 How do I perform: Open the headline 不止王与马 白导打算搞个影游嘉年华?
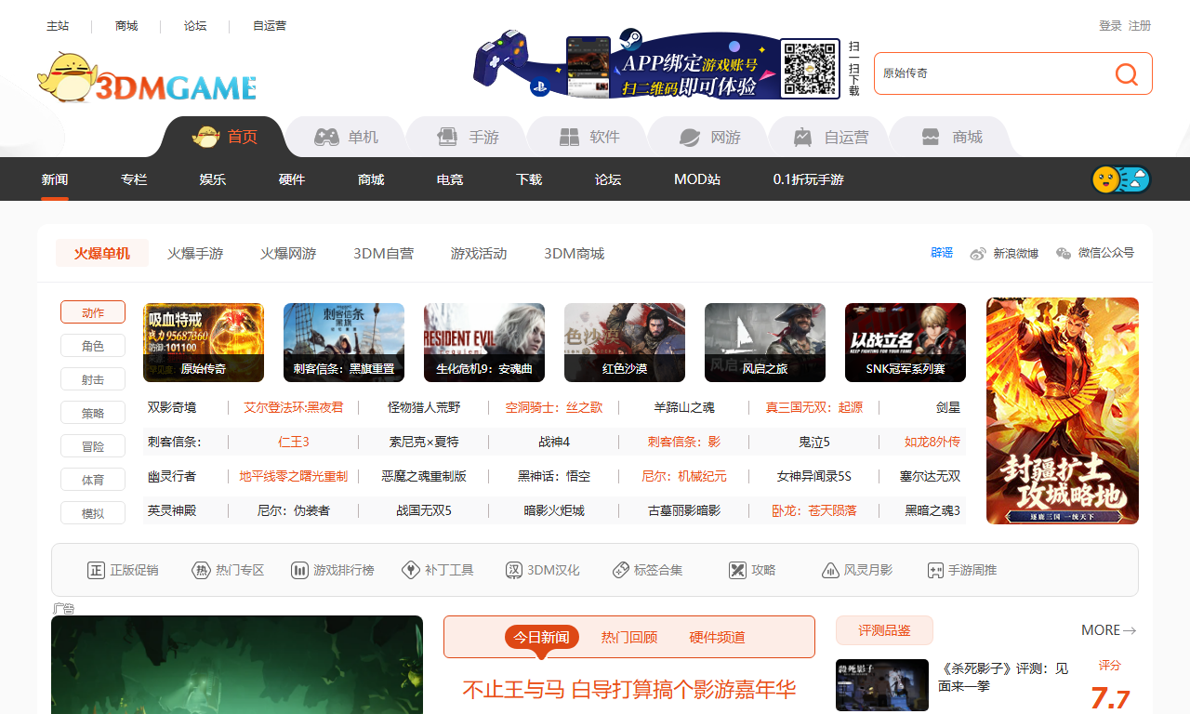pos(629,690)
